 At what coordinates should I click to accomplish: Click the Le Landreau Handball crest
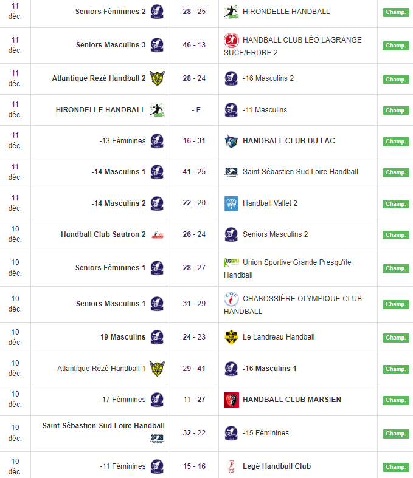coord(231,337)
